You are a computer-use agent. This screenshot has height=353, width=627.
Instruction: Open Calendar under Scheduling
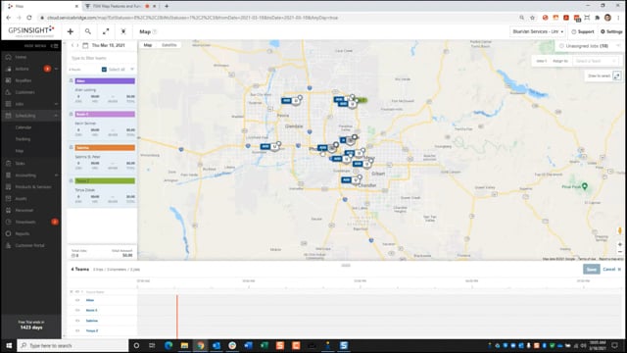pos(24,127)
